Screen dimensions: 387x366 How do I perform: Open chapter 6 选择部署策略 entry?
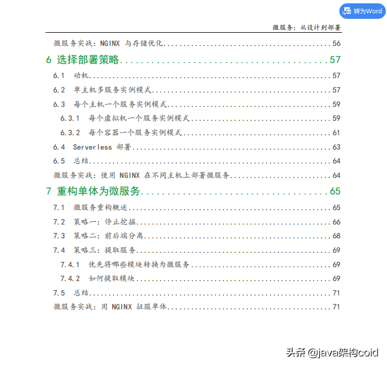[193, 60]
